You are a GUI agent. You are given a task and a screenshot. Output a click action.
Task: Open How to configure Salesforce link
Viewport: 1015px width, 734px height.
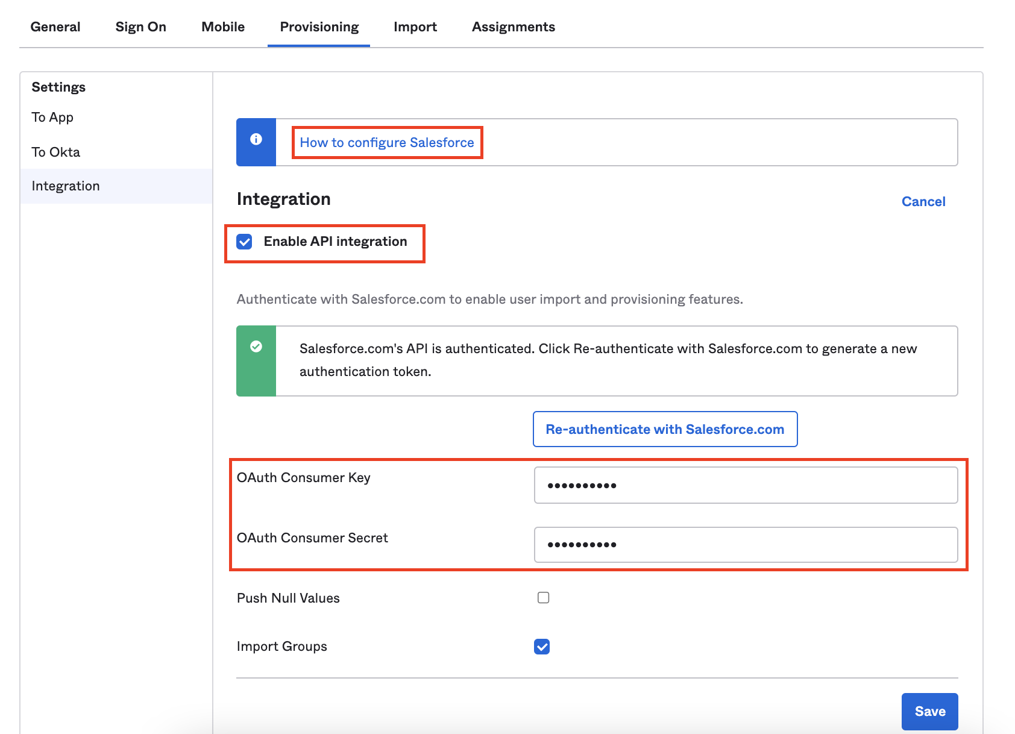point(386,143)
